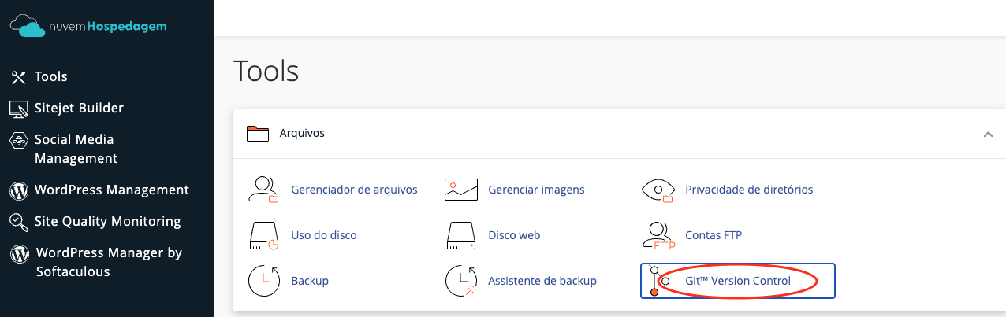Open Site Quality Monitoring menu item
The image size is (1006, 317).
(108, 222)
